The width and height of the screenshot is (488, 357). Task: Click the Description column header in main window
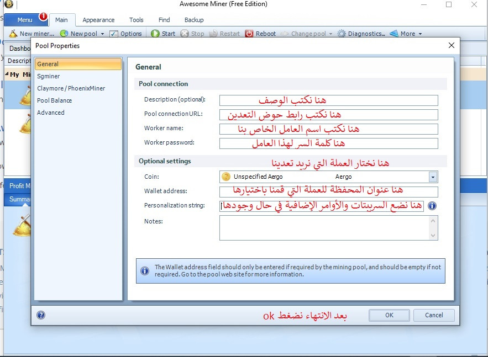pos(19,61)
